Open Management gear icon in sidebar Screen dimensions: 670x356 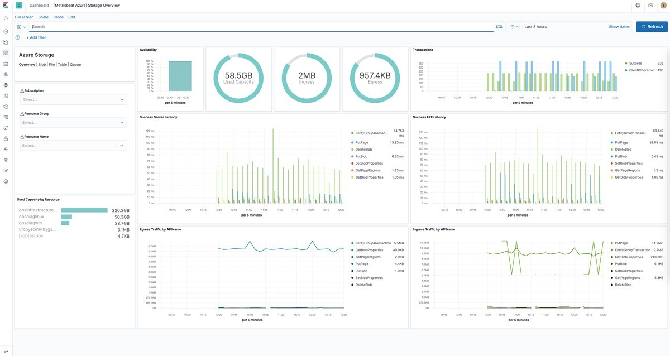tap(6, 181)
